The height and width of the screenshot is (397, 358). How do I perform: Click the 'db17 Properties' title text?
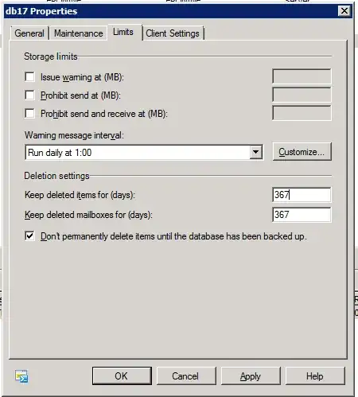point(41,11)
